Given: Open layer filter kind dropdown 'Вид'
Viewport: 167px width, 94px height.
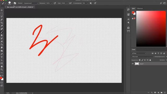Looking at the screenshot, I should 139,53.
